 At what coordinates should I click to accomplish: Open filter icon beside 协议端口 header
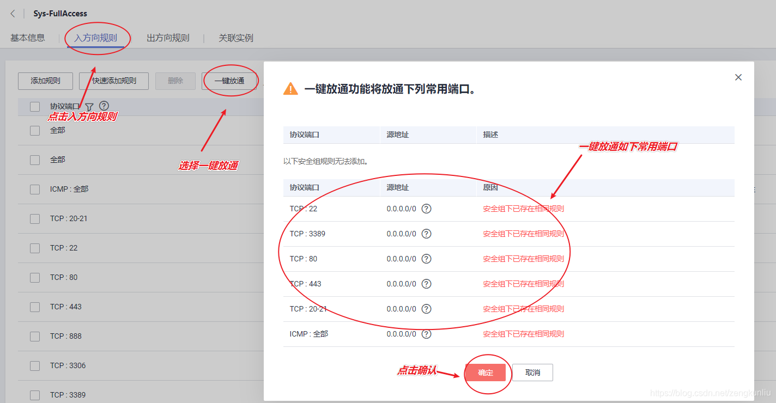pyautogui.click(x=89, y=107)
